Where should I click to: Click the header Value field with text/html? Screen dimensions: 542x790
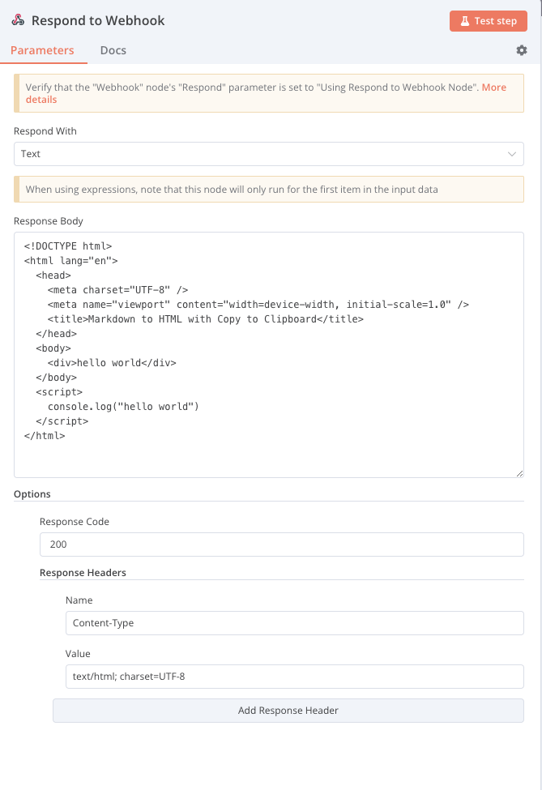(x=295, y=676)
